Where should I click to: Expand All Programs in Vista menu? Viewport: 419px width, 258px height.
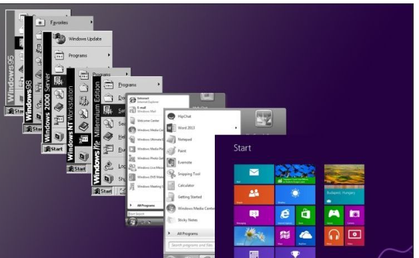tap(145, 206)
